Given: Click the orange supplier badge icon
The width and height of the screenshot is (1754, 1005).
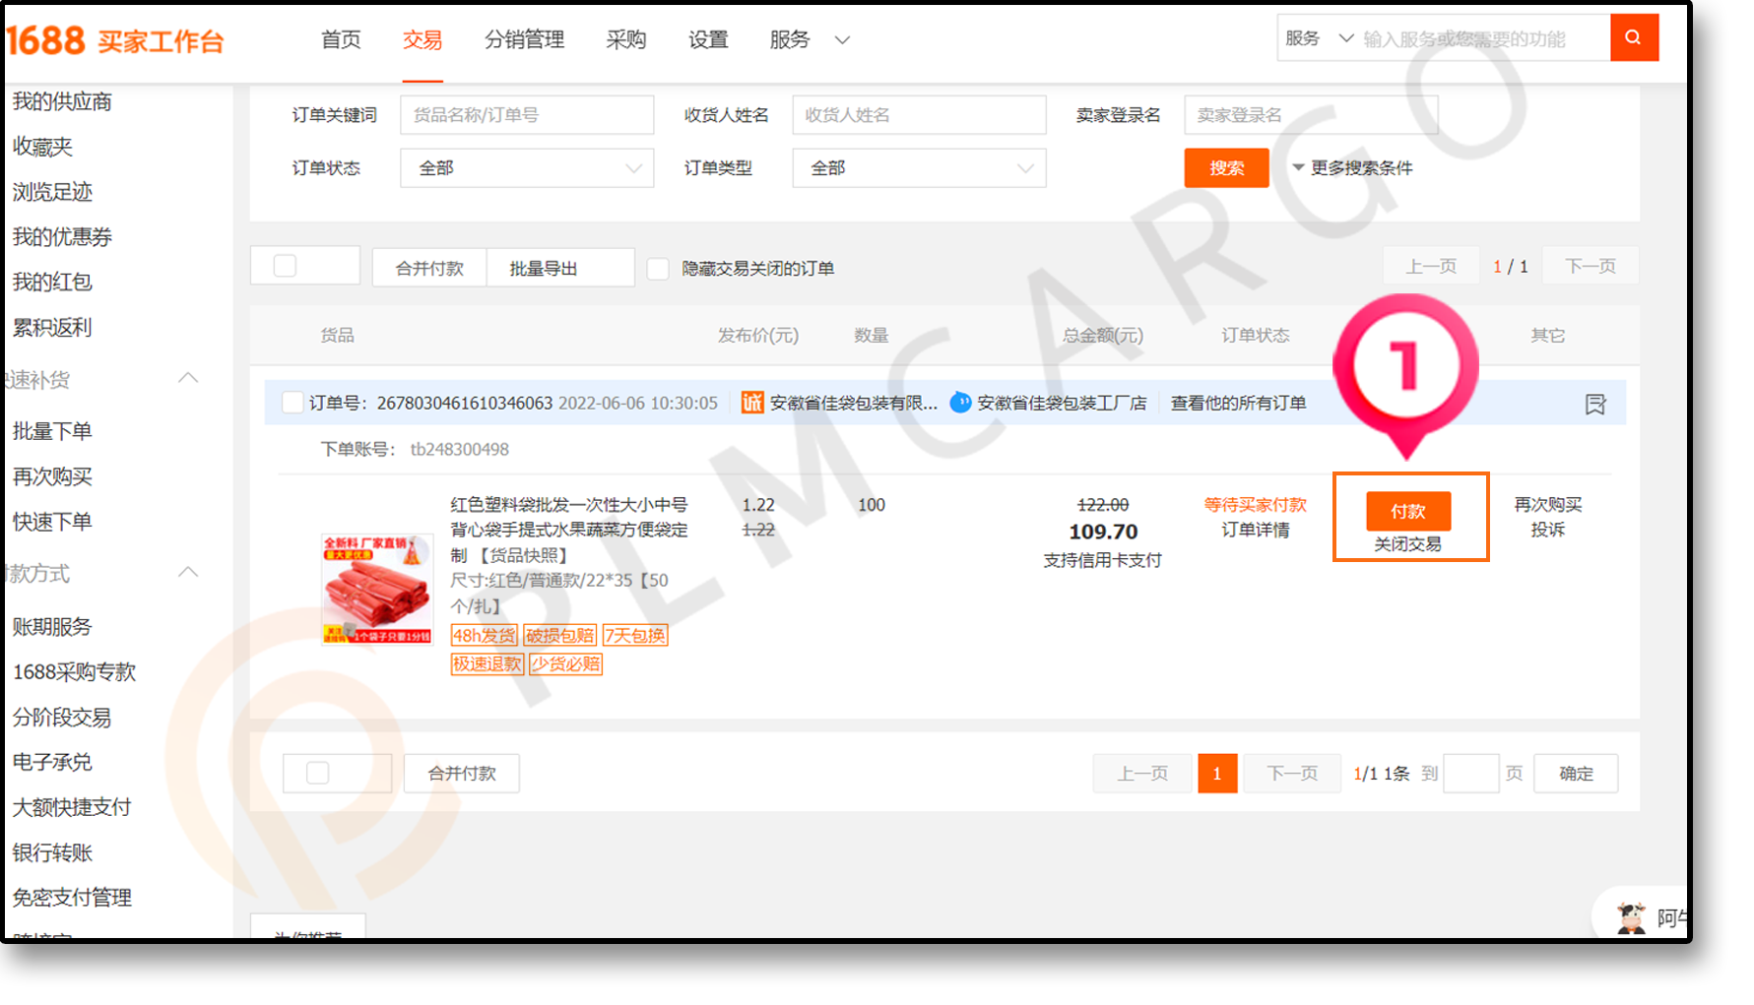Looking at the screenshot, I should (x=752, y=403).
